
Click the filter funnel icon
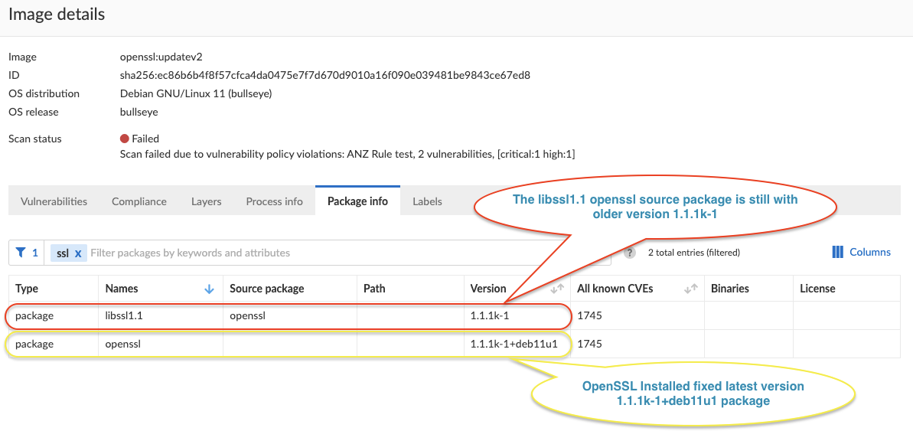21,253
